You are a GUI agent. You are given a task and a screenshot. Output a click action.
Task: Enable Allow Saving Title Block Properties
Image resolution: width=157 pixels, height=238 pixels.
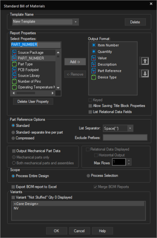(90, 106)
